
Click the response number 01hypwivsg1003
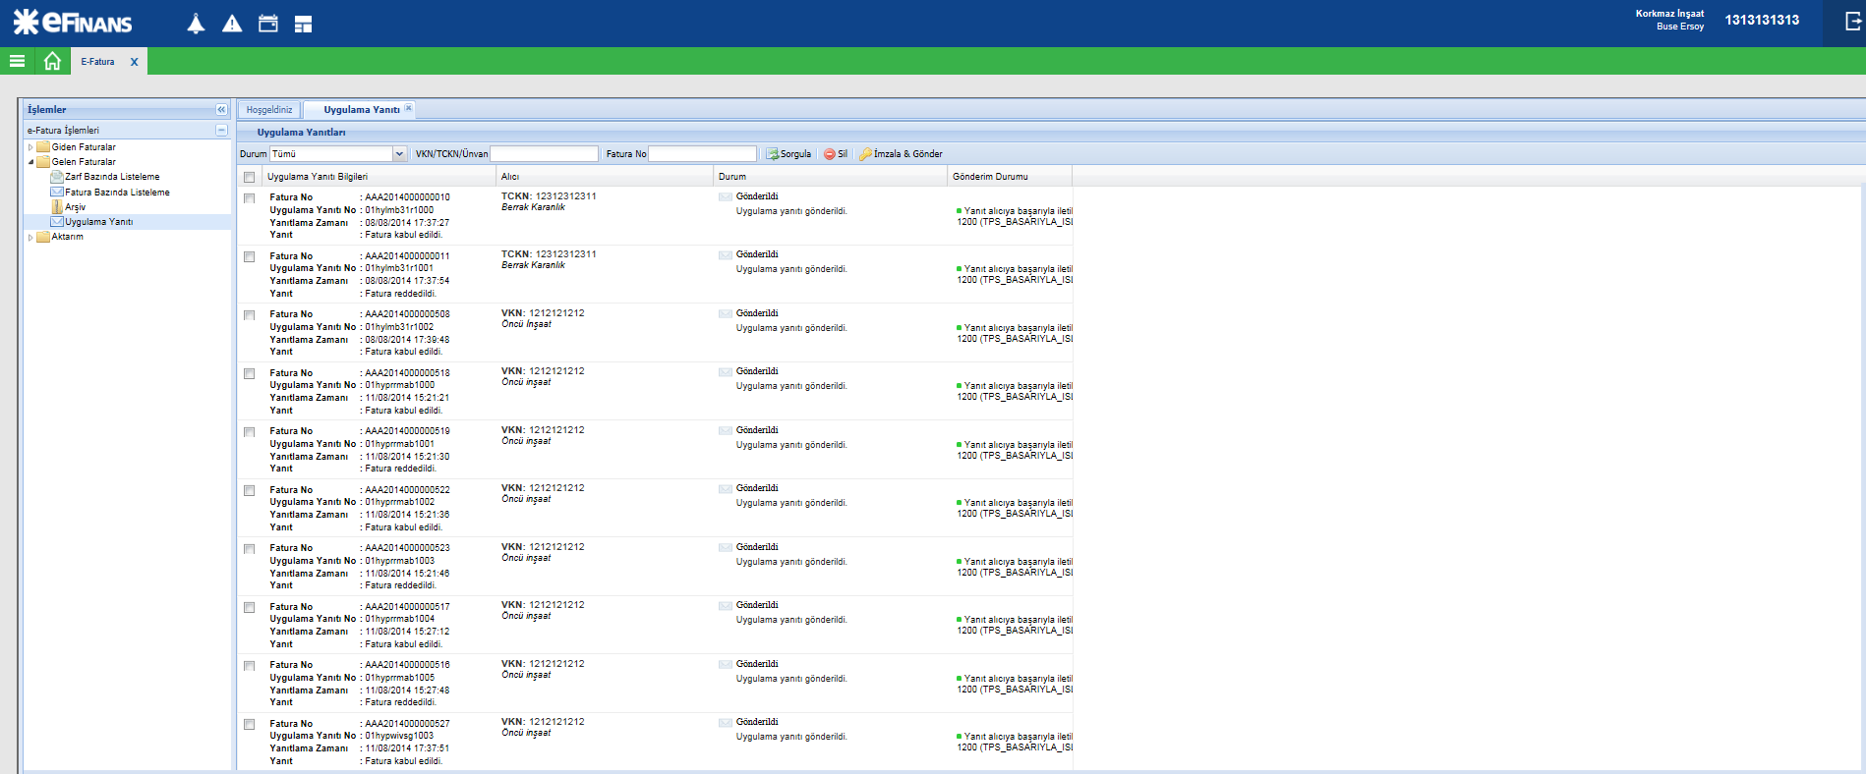coord(399,736)
